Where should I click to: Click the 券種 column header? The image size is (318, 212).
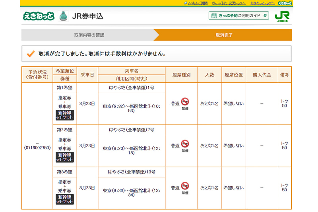(x=65, y=79)
